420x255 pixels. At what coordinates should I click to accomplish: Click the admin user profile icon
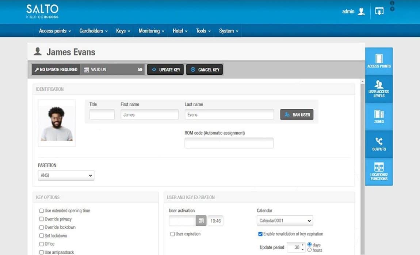coord(361,12)
